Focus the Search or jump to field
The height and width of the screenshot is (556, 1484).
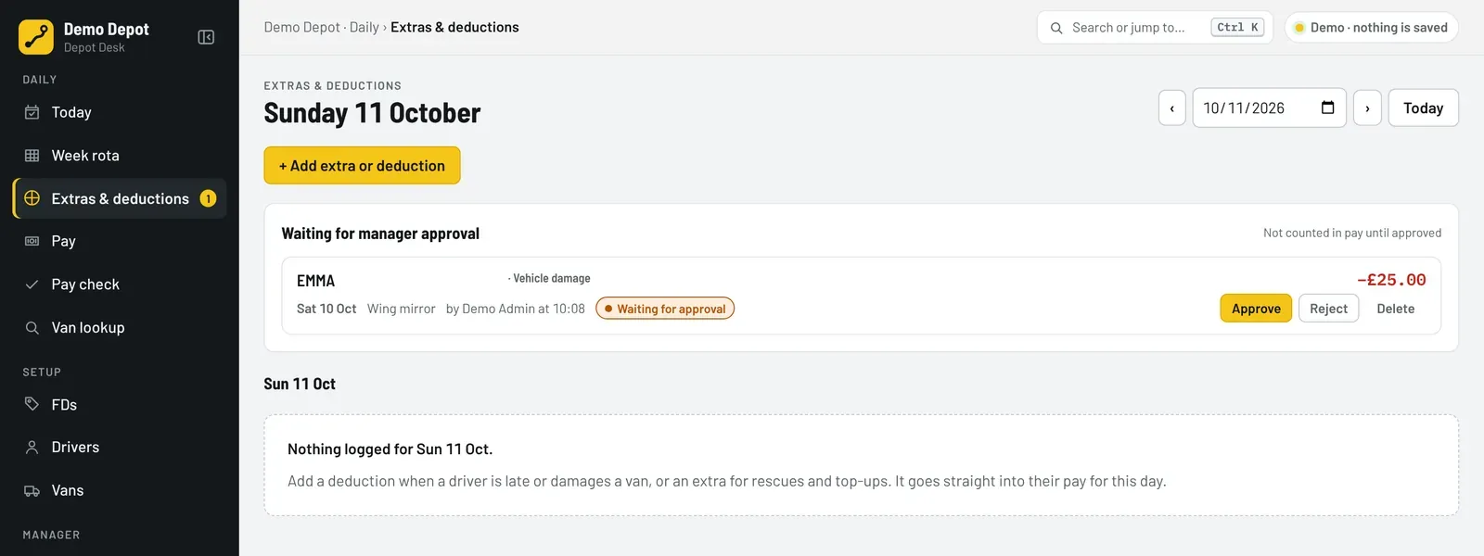click(x=1154, y=28)
